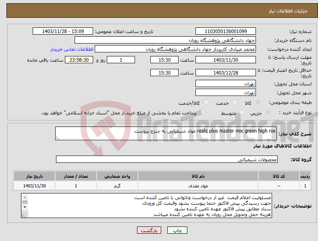Screen dimensions: 318x241
Task: Select the جزیی purchase type radio
Action: [268, 112]
